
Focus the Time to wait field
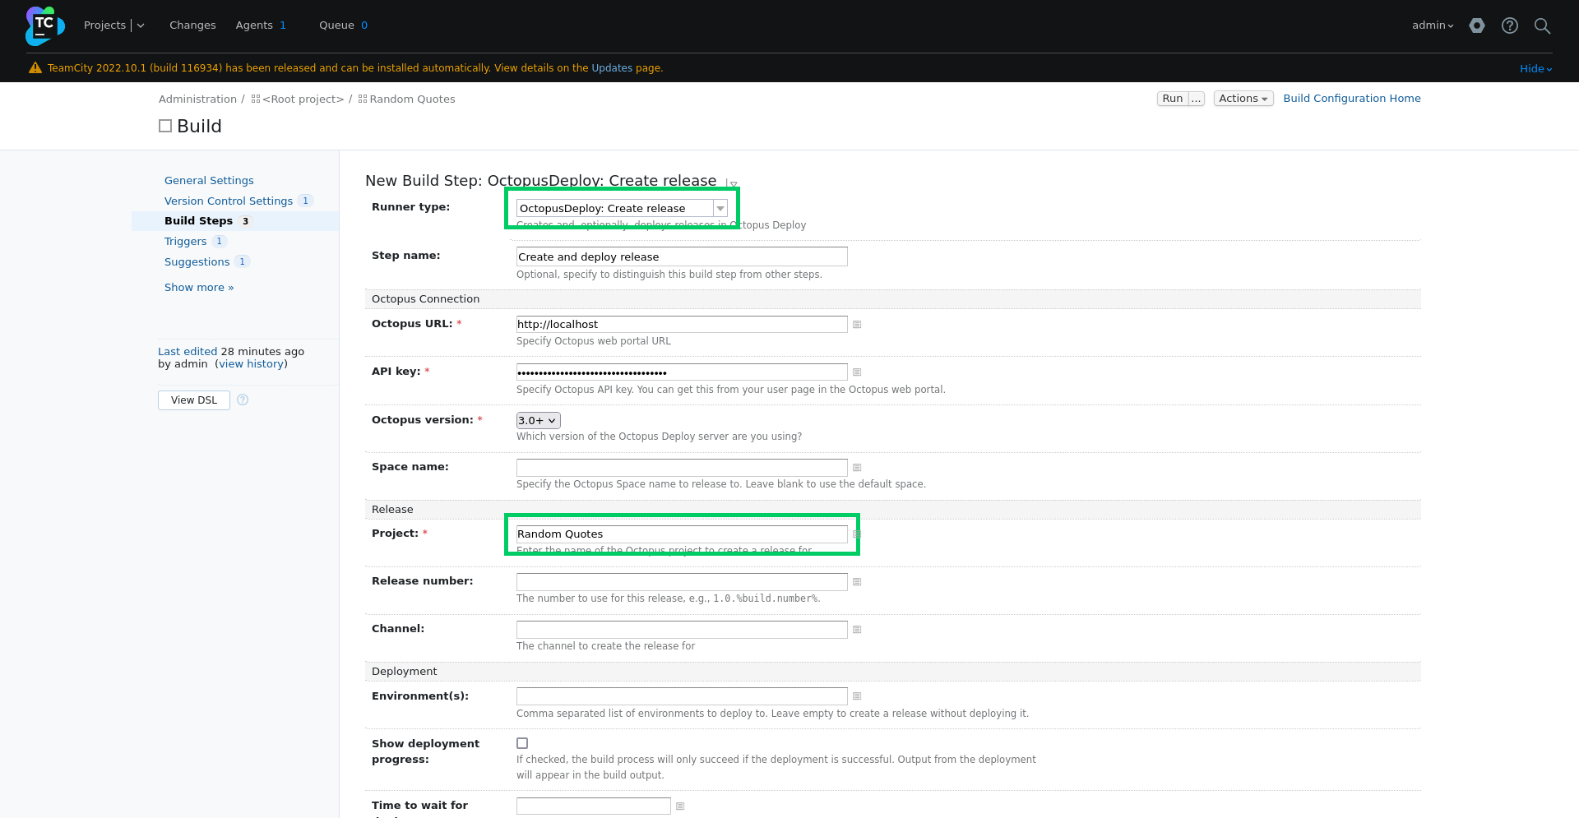click(594, 806)
